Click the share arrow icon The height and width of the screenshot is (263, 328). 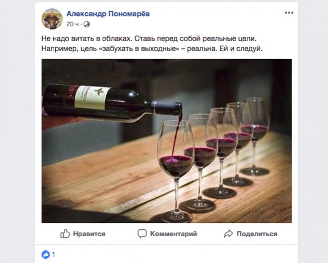(228, 233)
